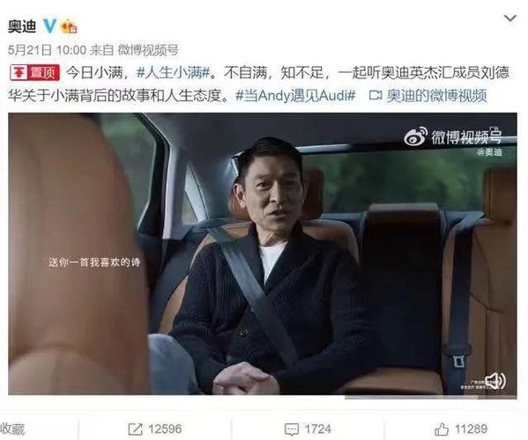Screen dimensions: 528x440
Task: Click the blue verified V badge
Action: 50,26
